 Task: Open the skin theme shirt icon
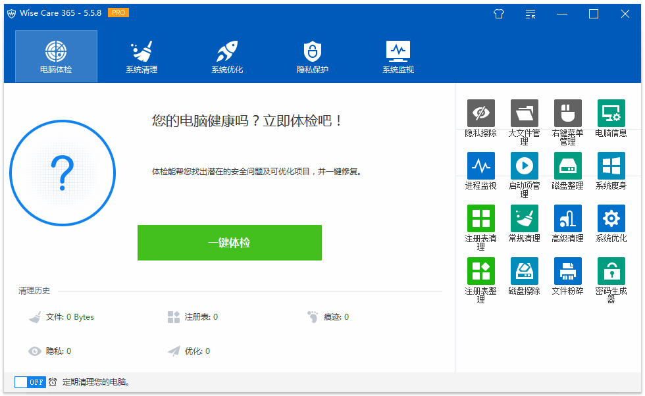pos(499,14)
